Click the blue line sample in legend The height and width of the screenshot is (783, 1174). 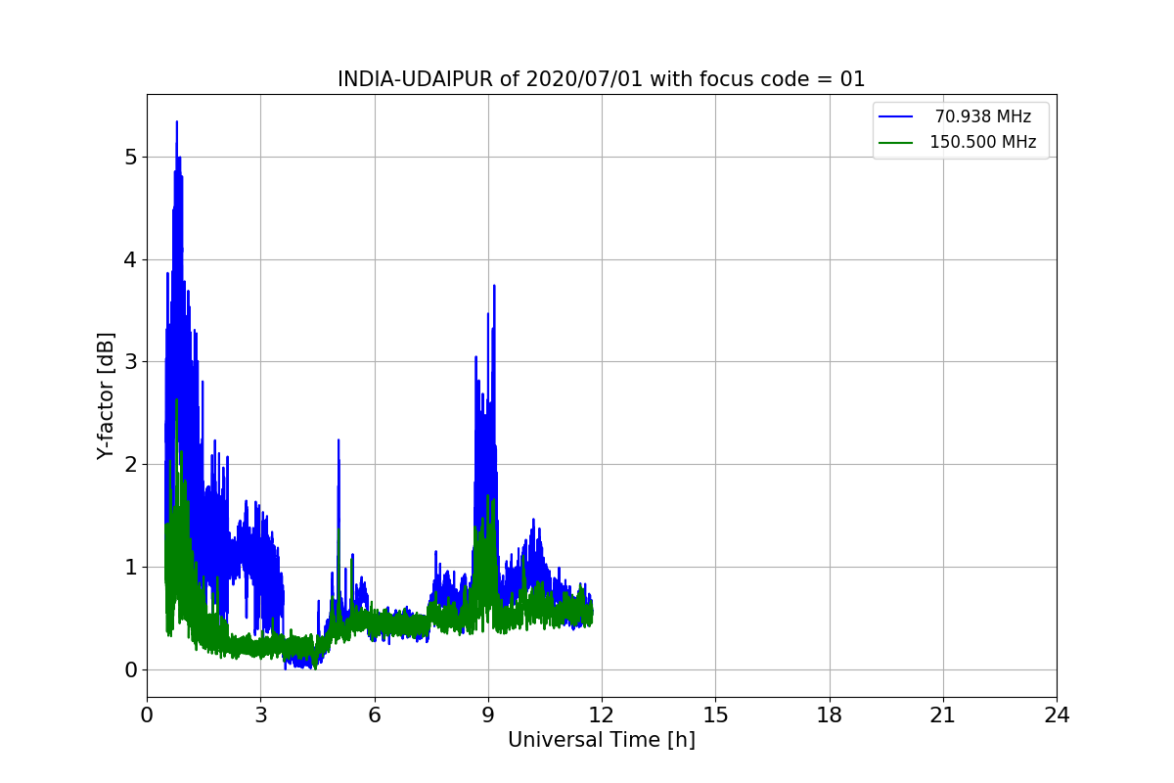click(896, 116)
